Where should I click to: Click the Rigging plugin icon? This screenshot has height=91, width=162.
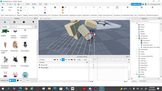click(25, 7)
